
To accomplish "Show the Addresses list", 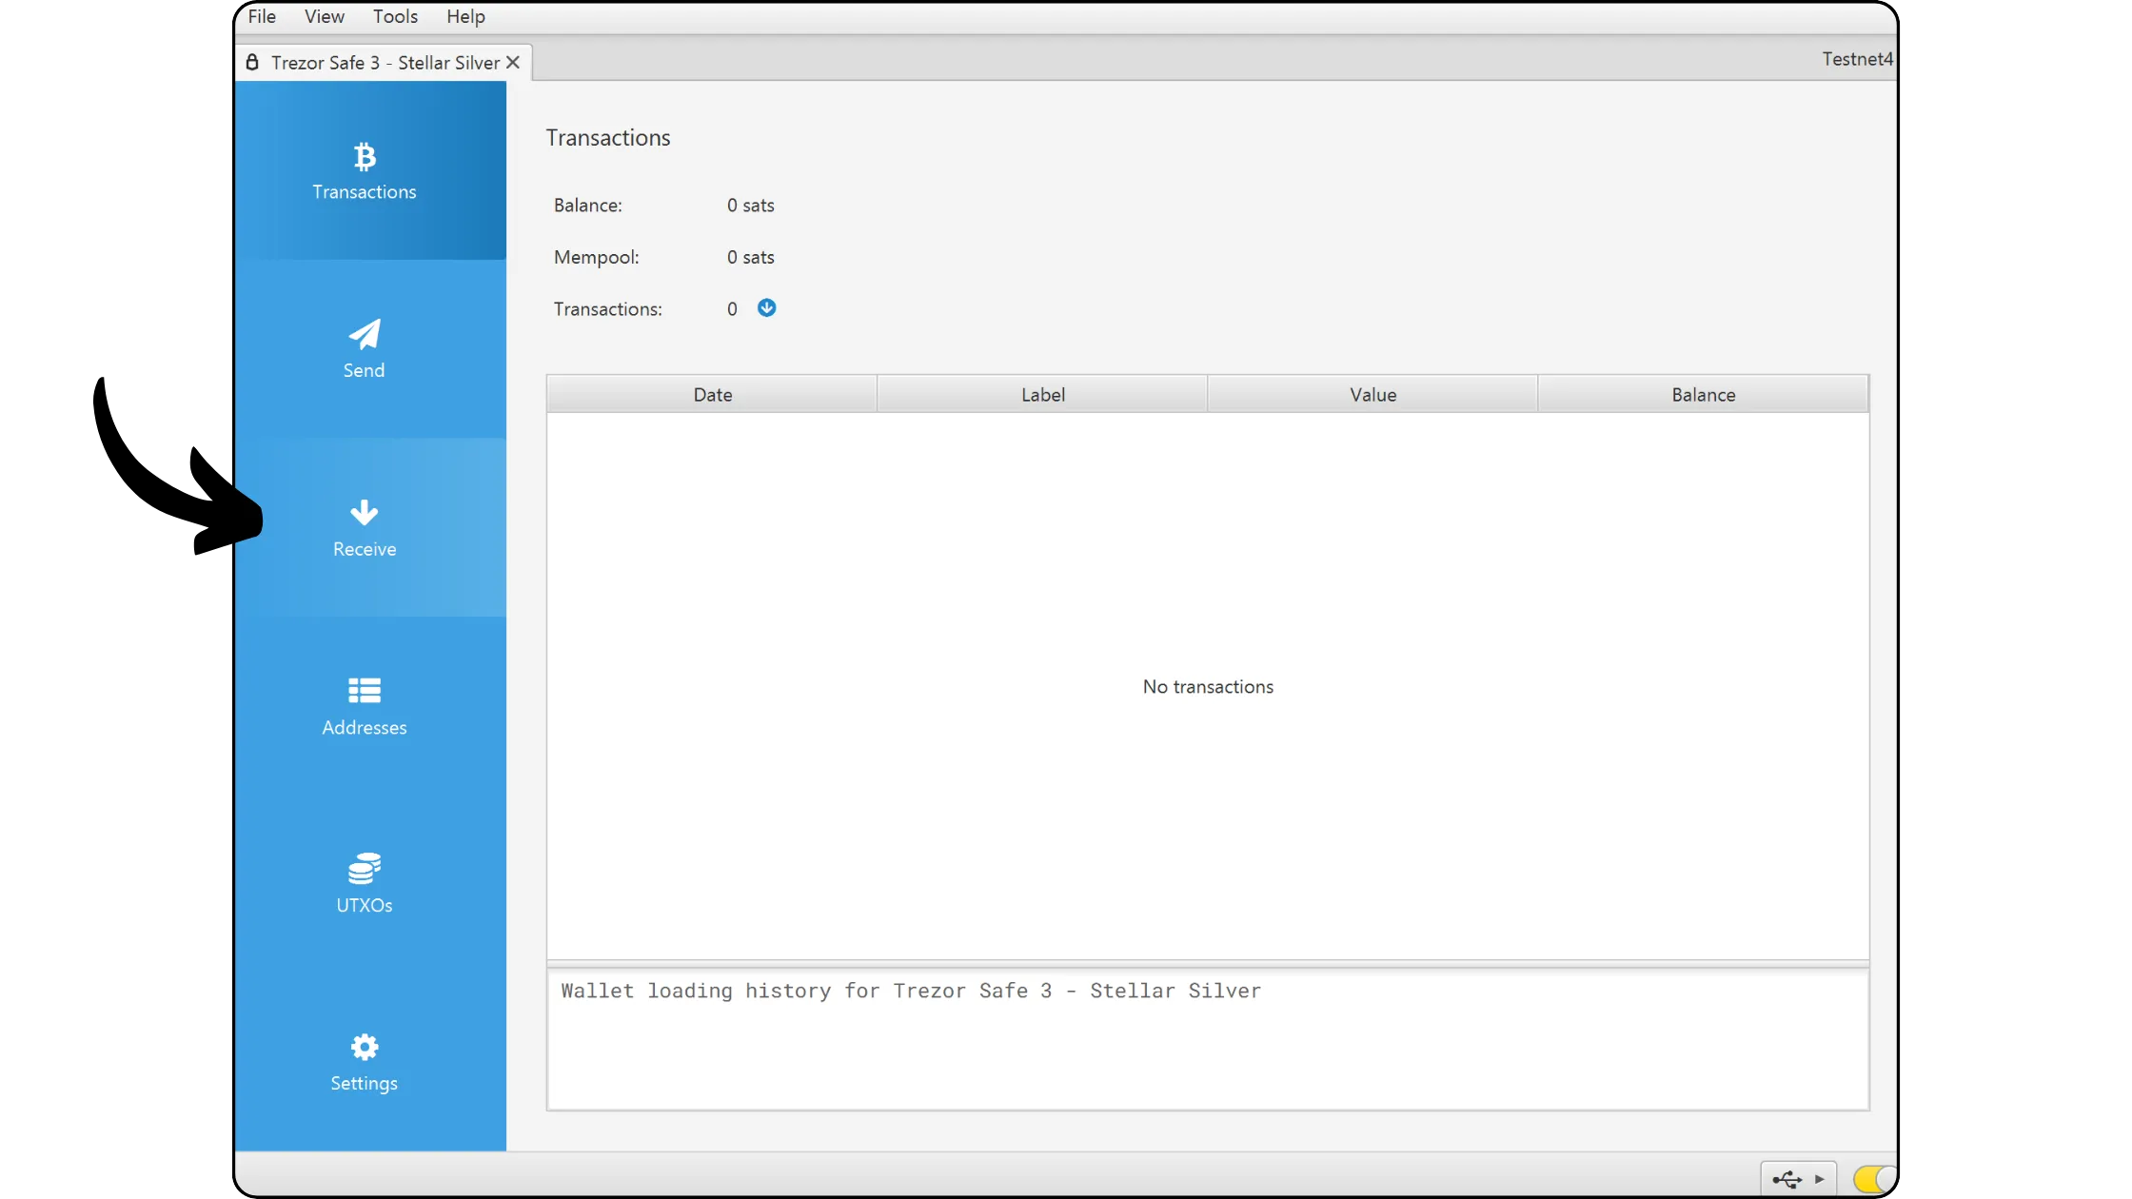I will [x=370, y=705].
